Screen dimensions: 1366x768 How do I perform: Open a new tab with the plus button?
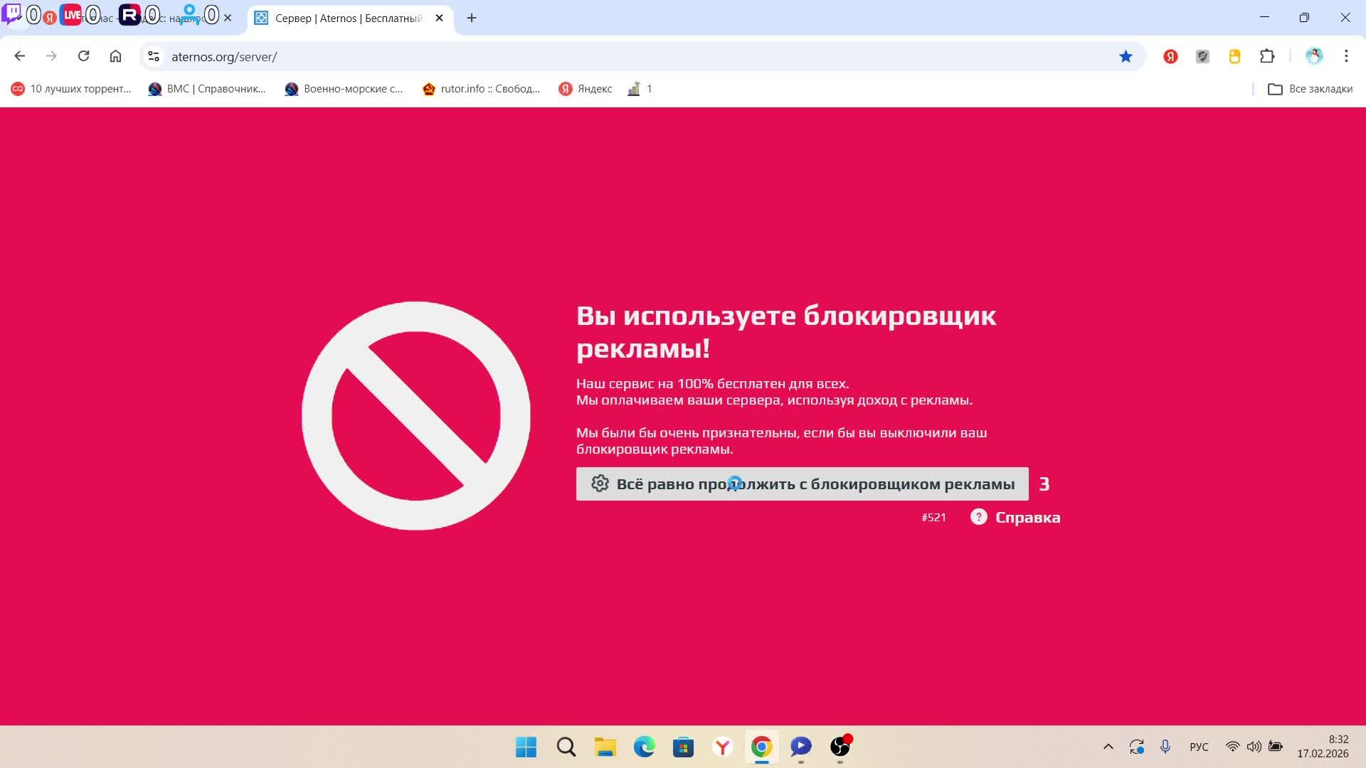tap(471, 18)
